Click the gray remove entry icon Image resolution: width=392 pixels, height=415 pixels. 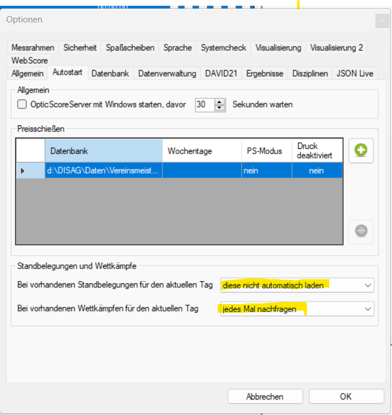[x=361, y=231]
